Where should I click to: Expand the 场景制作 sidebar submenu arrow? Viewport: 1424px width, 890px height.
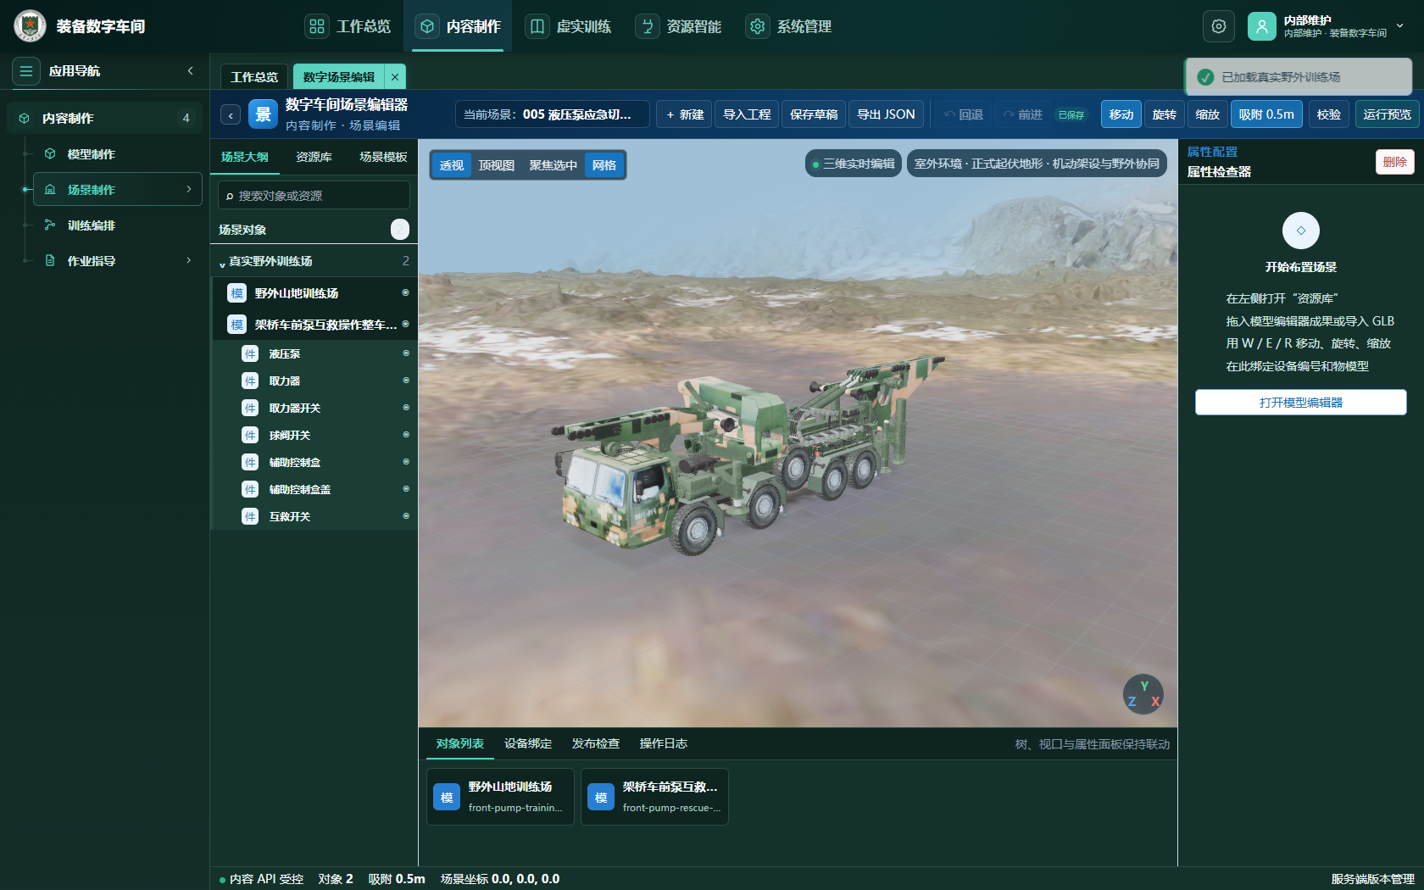tap(189, 190)
